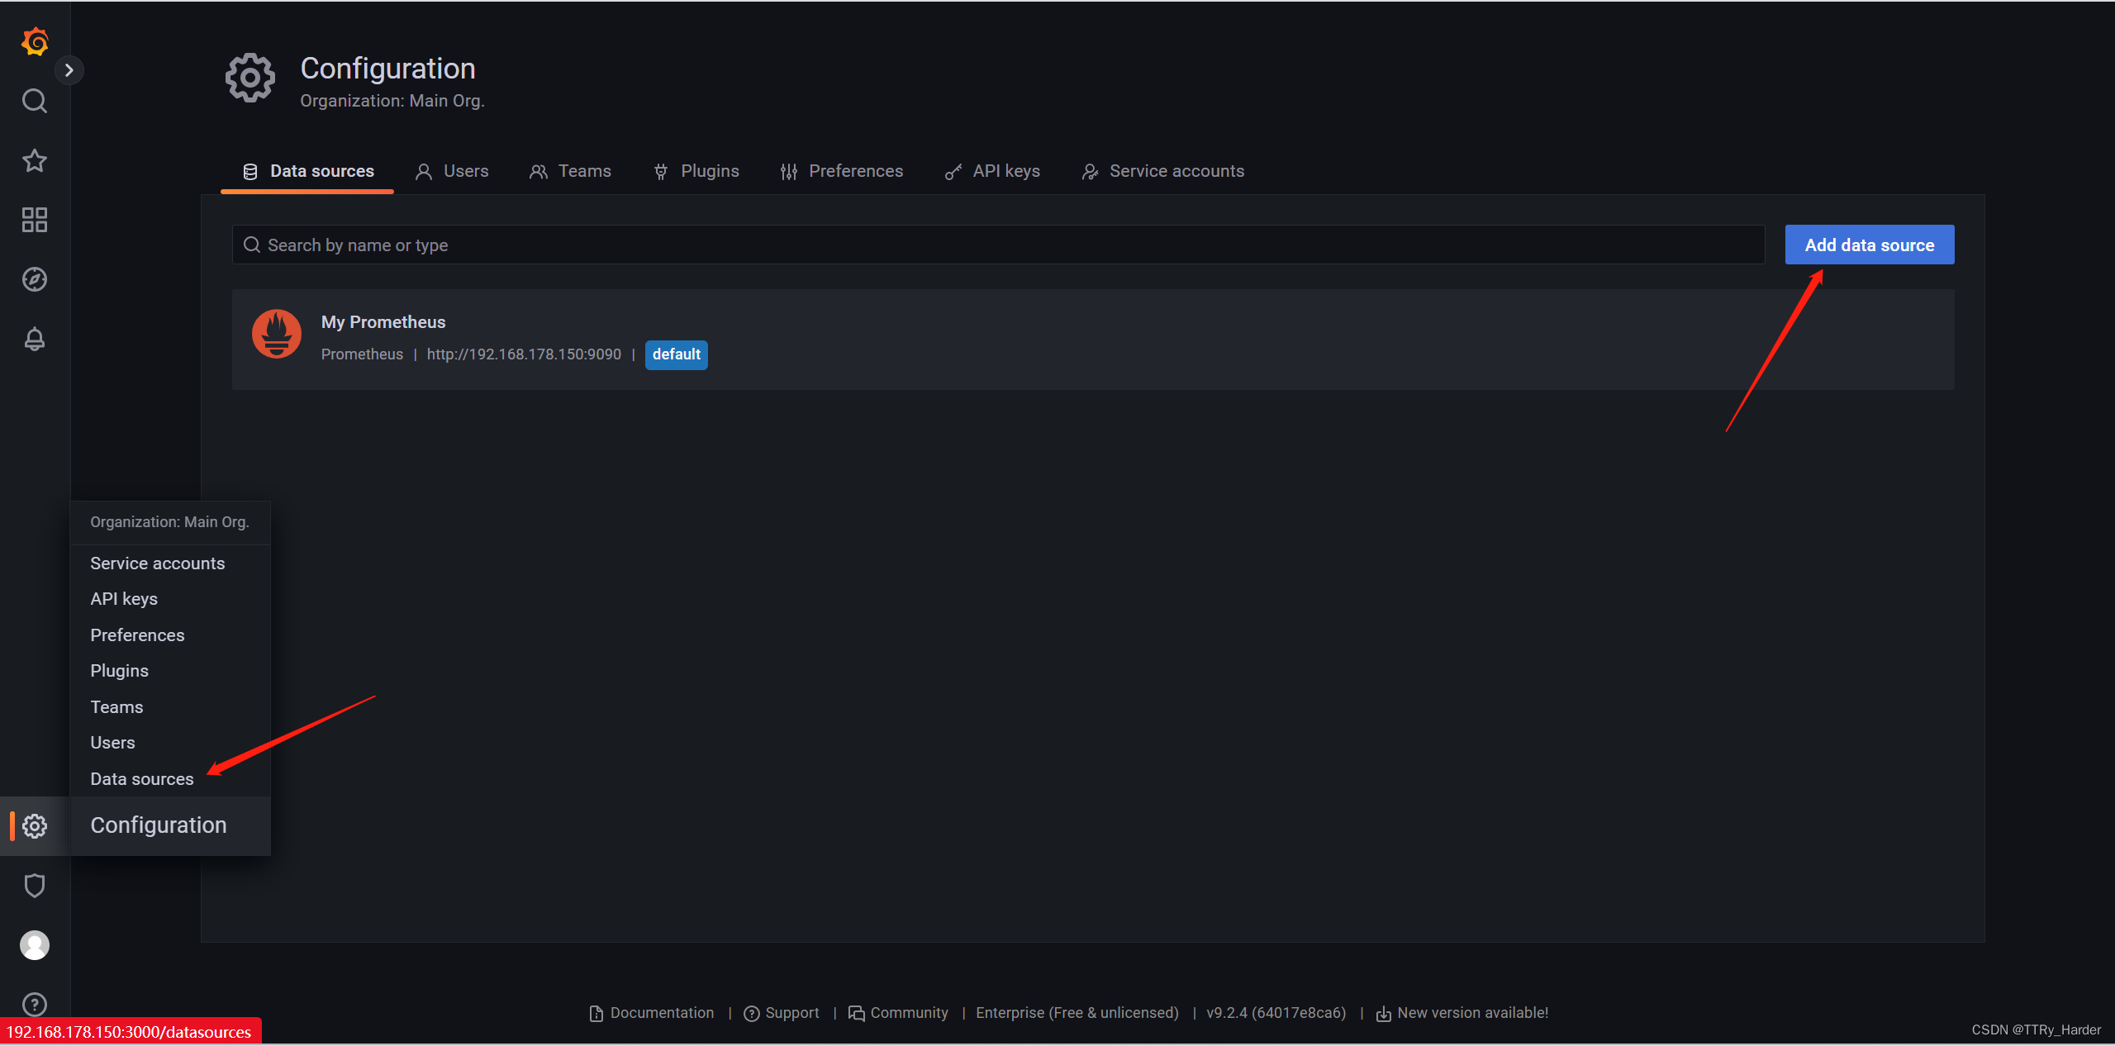Open the Community footer link
The height and width of the screenshot is (1046, 2115).
tap(898, 1013)
